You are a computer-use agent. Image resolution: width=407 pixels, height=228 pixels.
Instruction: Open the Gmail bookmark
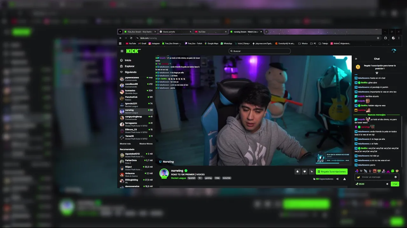142,43
